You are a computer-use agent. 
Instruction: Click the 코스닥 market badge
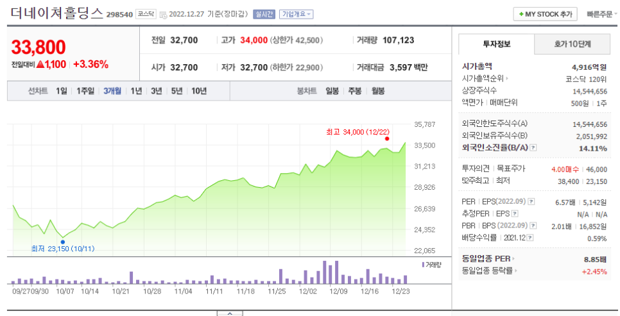(x=146, y=14)
